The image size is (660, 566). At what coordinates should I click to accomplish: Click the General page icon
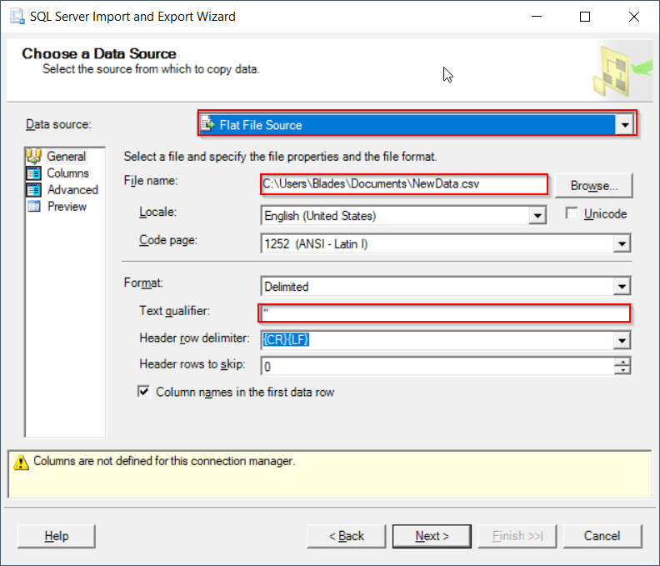[x=34, y=156]
